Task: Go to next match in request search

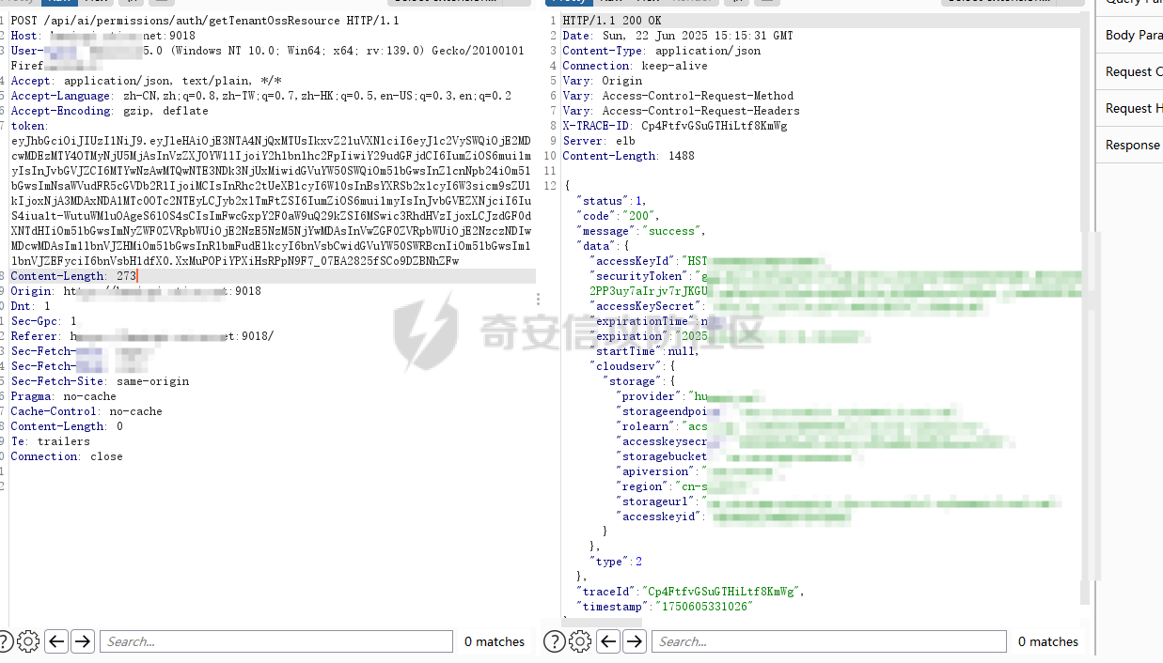Action: point(83,641)
